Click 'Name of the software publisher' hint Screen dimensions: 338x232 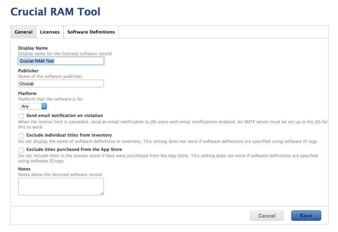(x=50, y=76)
